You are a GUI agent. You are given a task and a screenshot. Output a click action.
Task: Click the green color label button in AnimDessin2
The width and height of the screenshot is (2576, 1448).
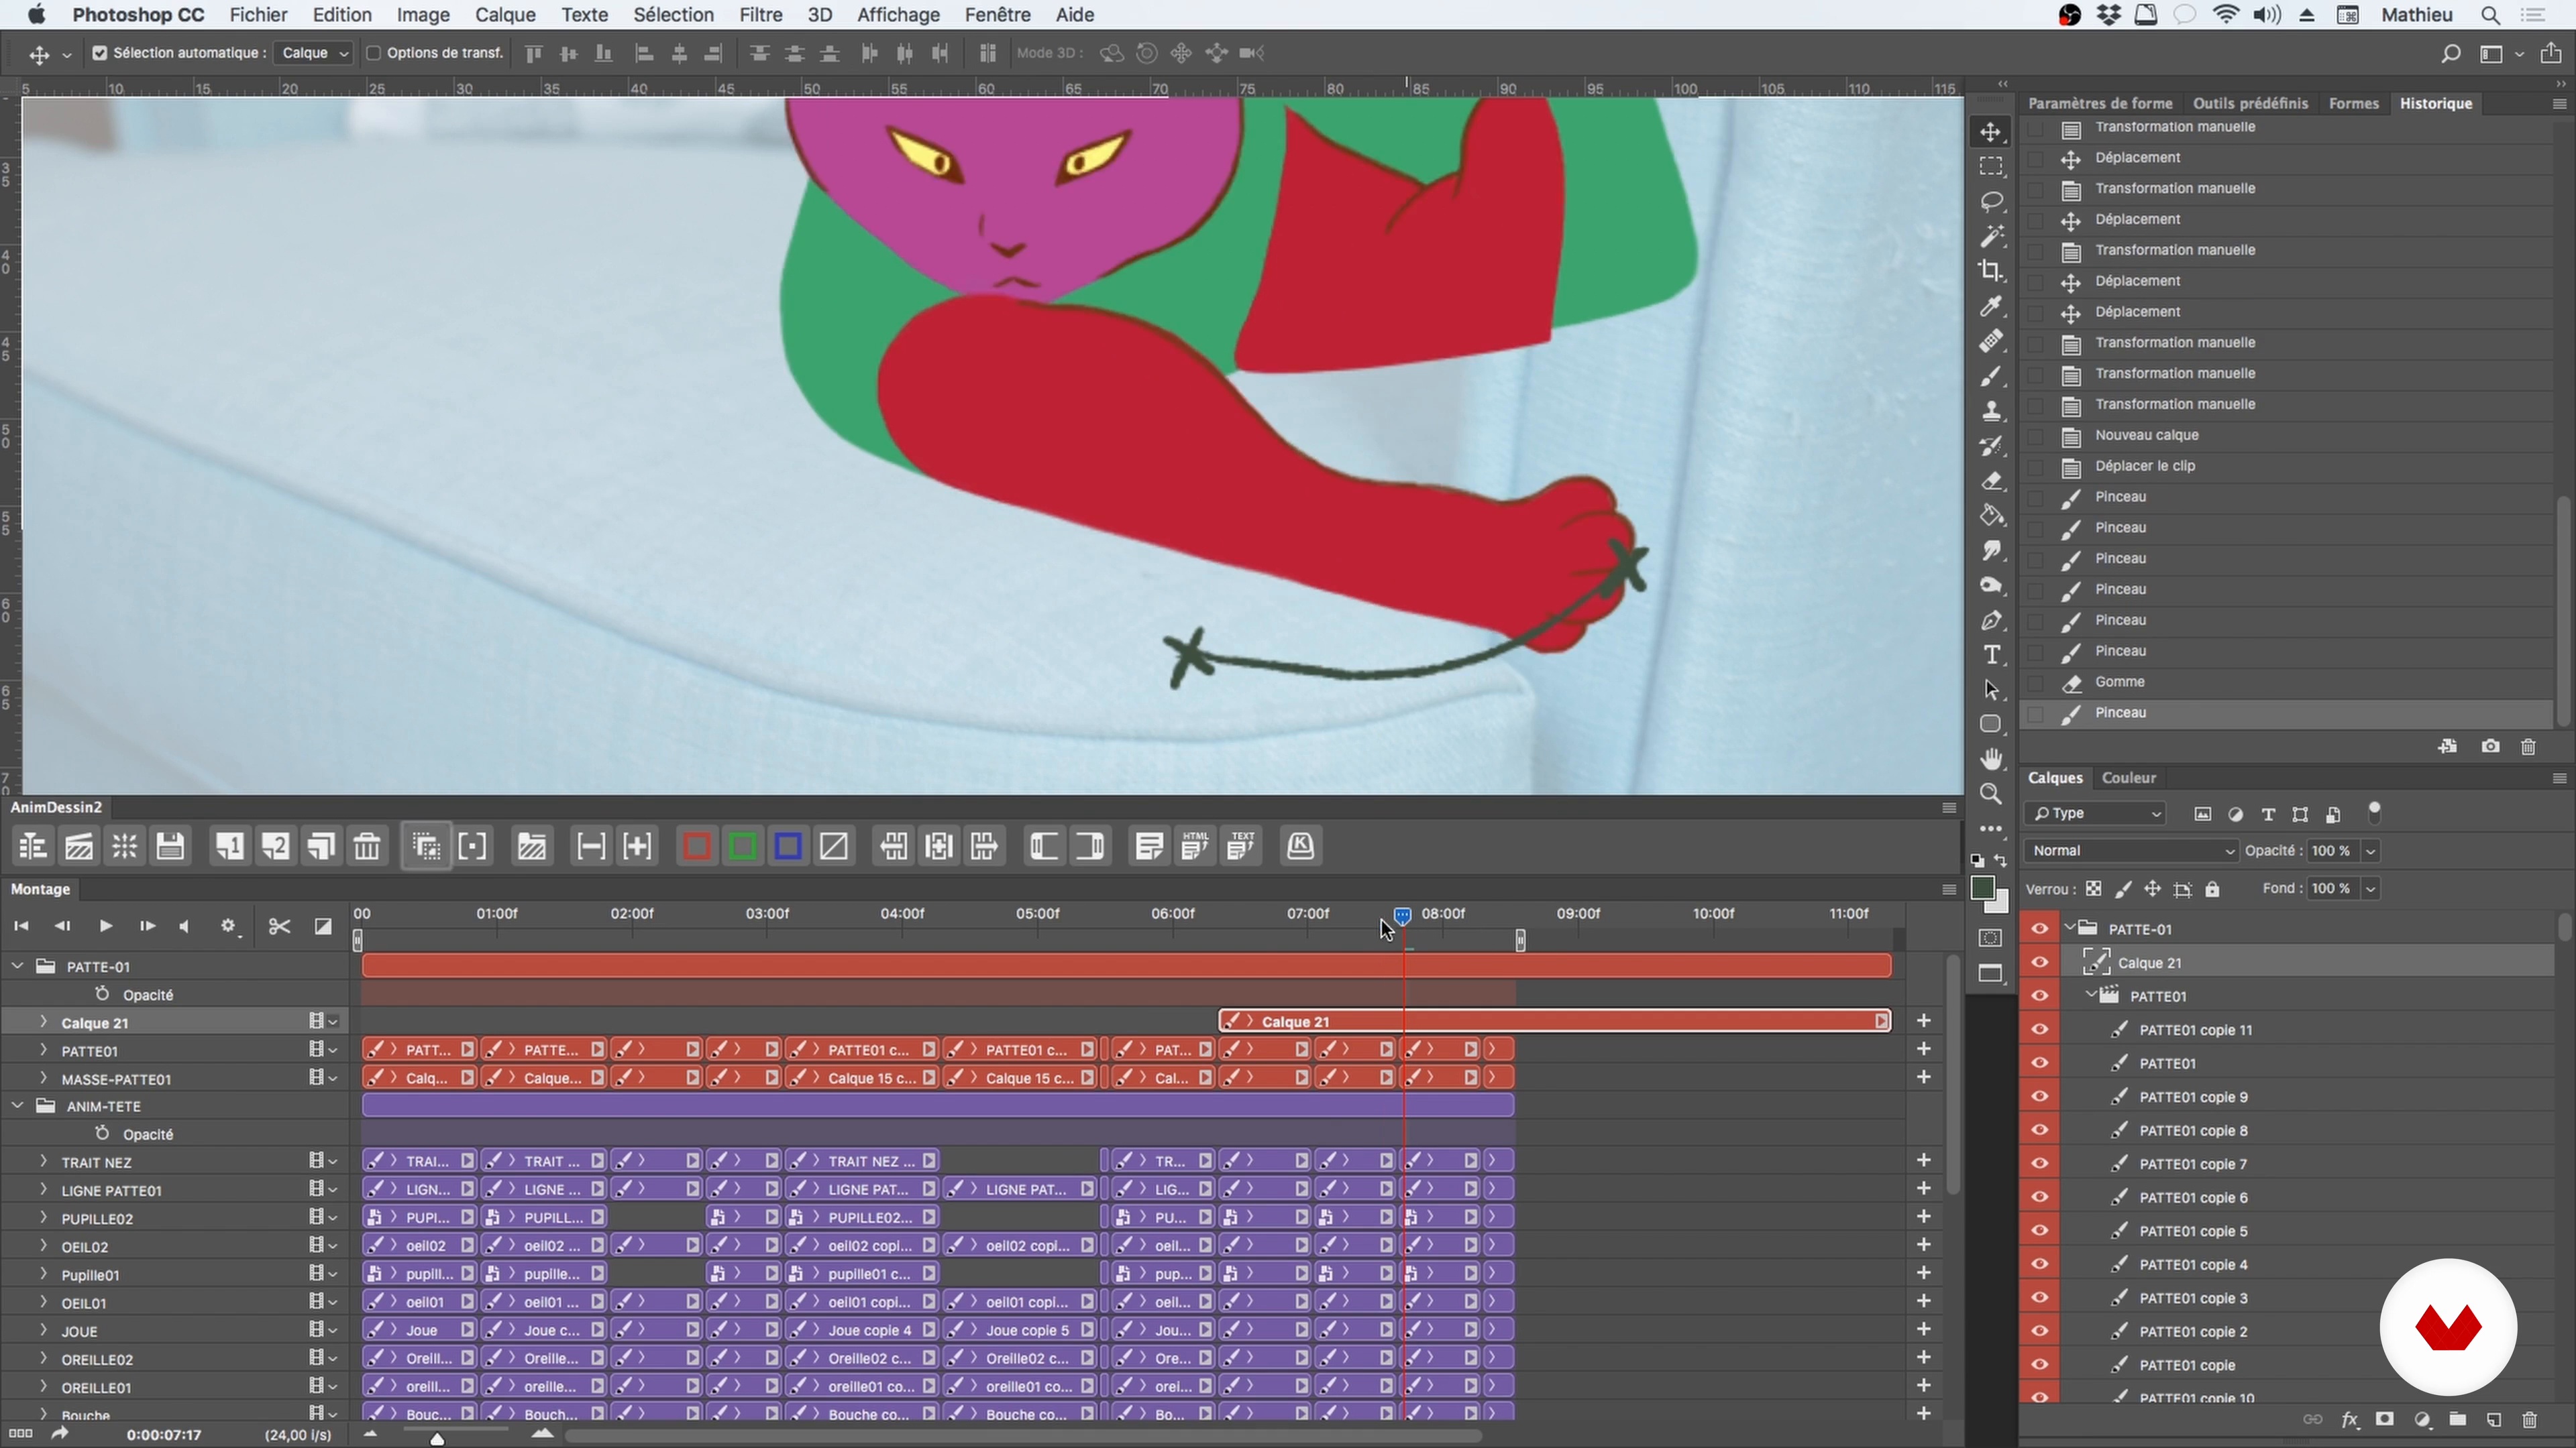point(743,847)
